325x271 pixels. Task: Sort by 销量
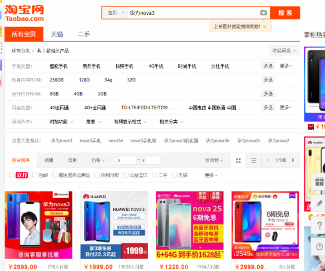(x=48, y=160)
